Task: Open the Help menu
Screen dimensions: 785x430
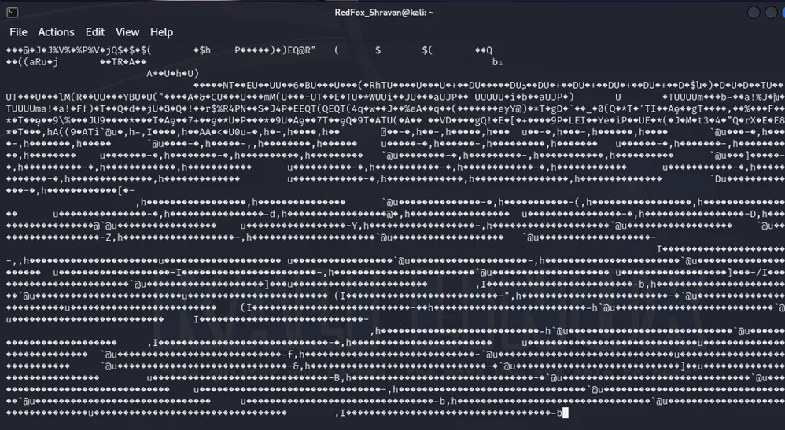Action: click(x=161, y=32)
